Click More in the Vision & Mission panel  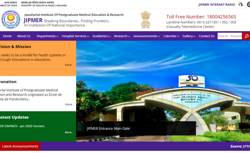coord(69,65)
